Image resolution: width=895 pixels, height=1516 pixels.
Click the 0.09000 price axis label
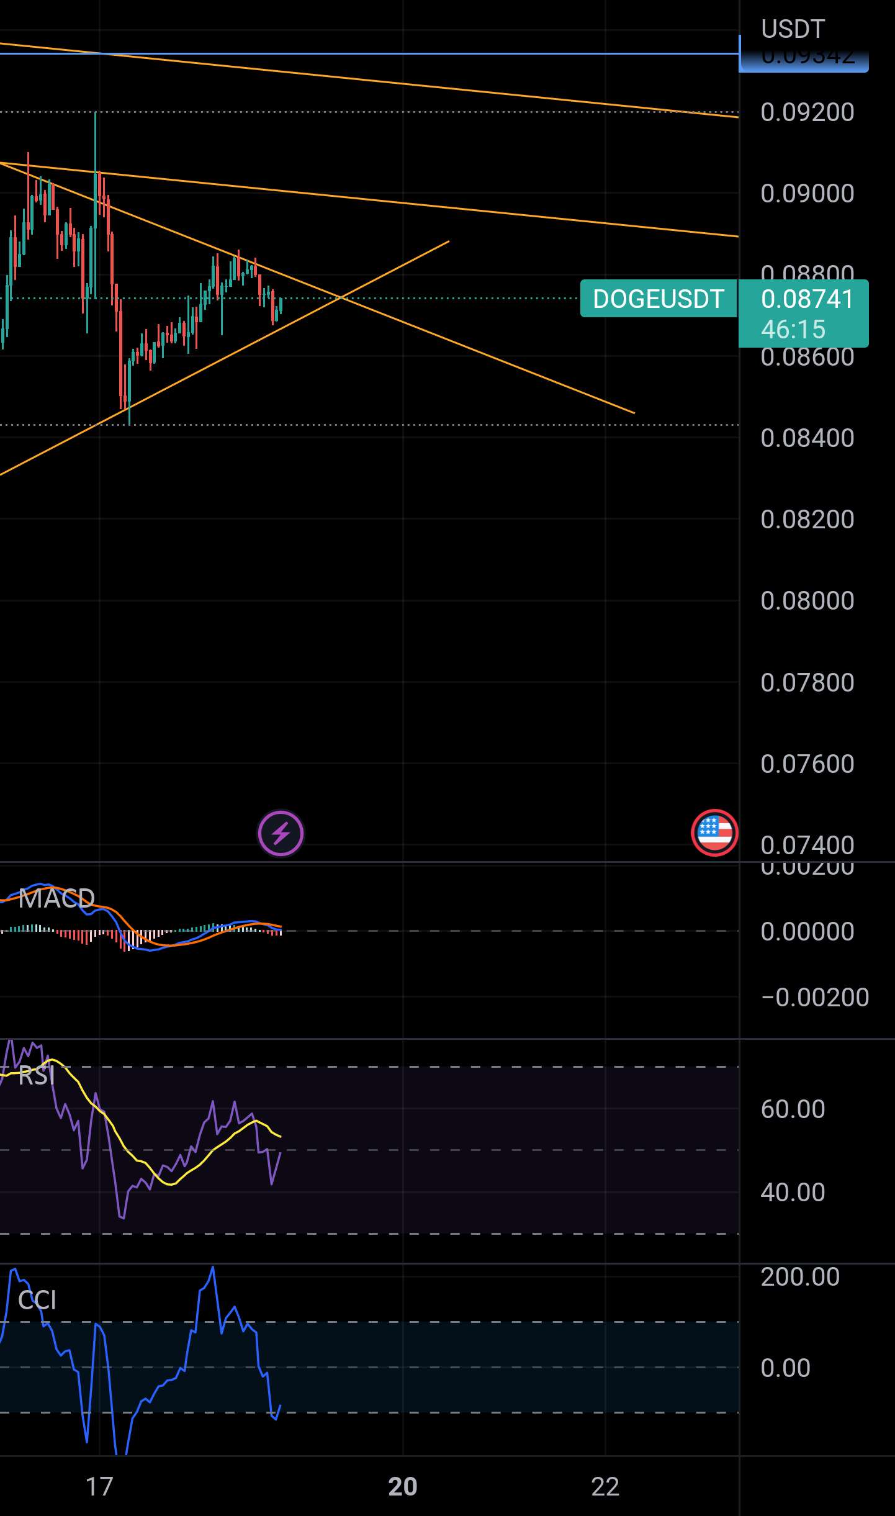tap(807, 194)
